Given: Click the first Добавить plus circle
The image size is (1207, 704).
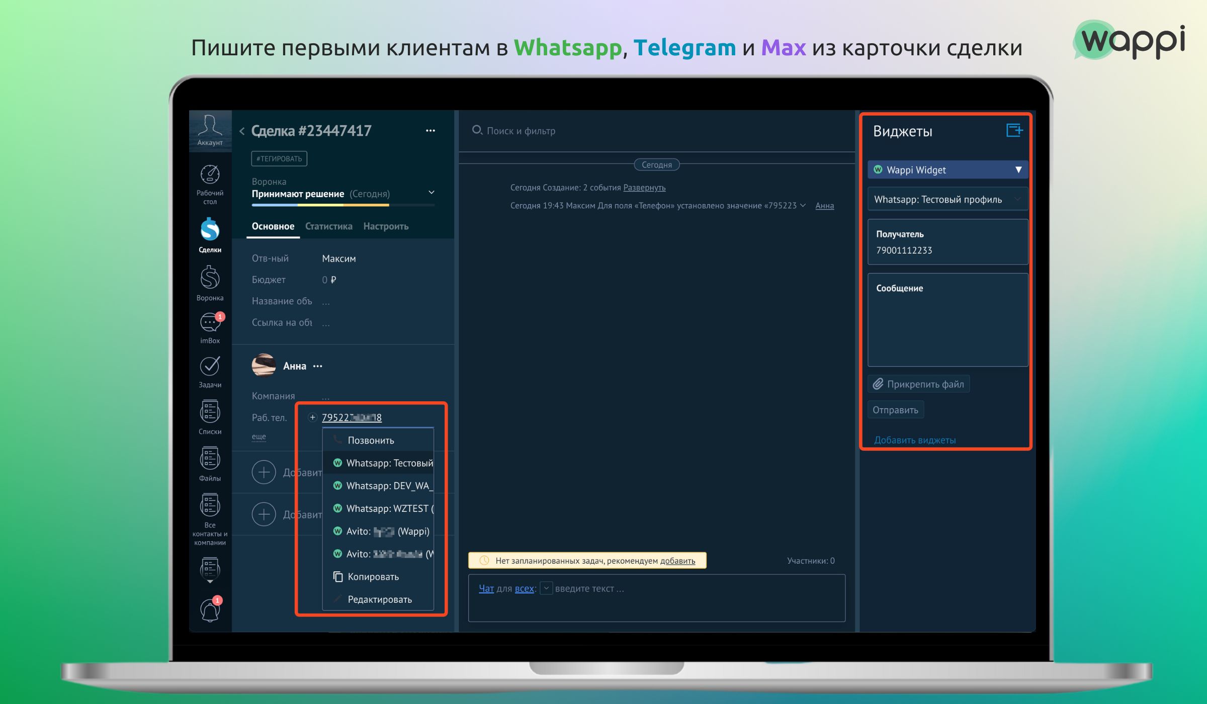Looking at the screenshot, I should (264, 472).
